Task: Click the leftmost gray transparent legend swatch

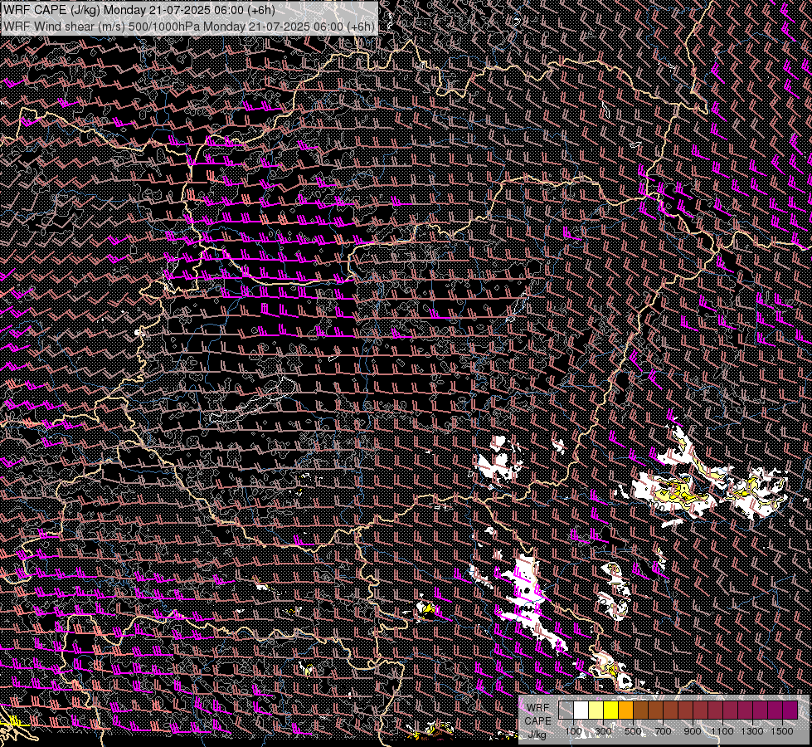Action: pyautogui.click(x=566, y=710)
